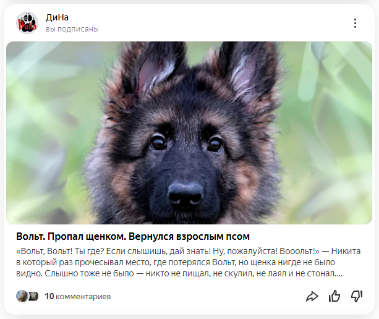
Task: Click the second commenter avatar
Action: click(x=33, y=296)
